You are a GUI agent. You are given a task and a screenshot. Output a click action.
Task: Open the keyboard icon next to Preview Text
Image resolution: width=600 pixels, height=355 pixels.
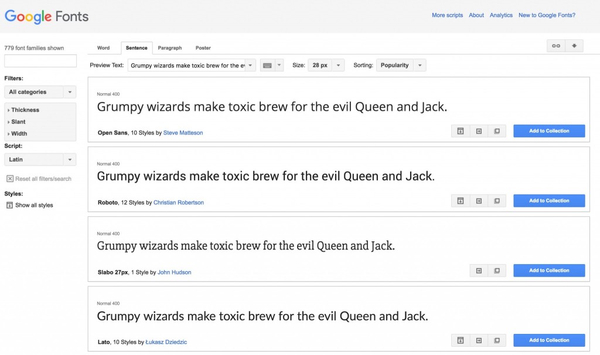tap(267, 66)
